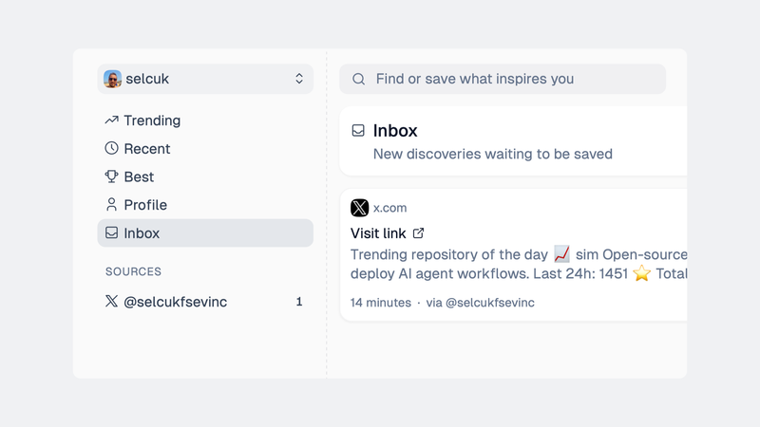Expand the selcuk account switcher chevron
Image resolution: width=760 pixels, height=427 pixels.
coord(298,80)
